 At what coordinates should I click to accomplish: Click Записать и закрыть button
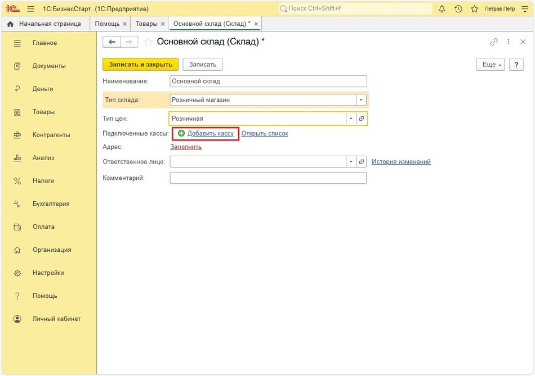click(x=140, y=65)
